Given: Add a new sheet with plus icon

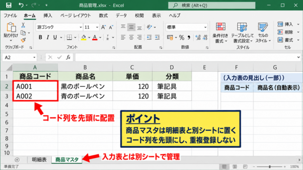Looking at the screenshot, I should pos(17,160).
